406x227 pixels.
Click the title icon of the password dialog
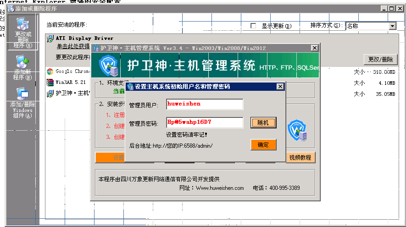click(x=130, y=87)
